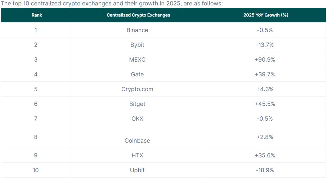Click the +90.9% growth value

pyautogui.click(x=265, y=59)
